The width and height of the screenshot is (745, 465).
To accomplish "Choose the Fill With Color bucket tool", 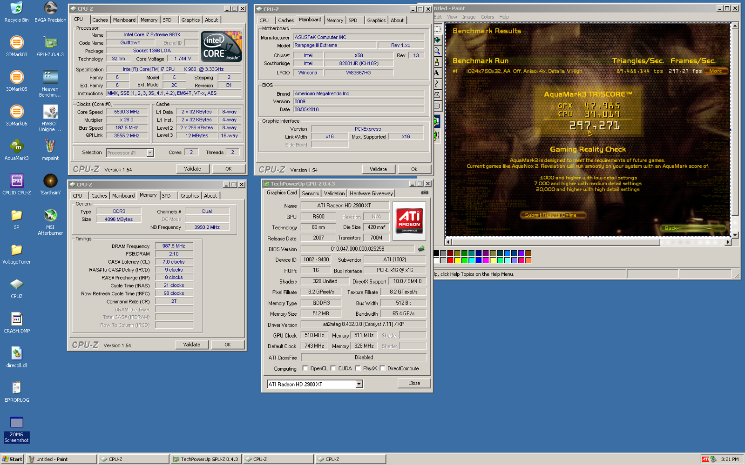I will [437, 40].
